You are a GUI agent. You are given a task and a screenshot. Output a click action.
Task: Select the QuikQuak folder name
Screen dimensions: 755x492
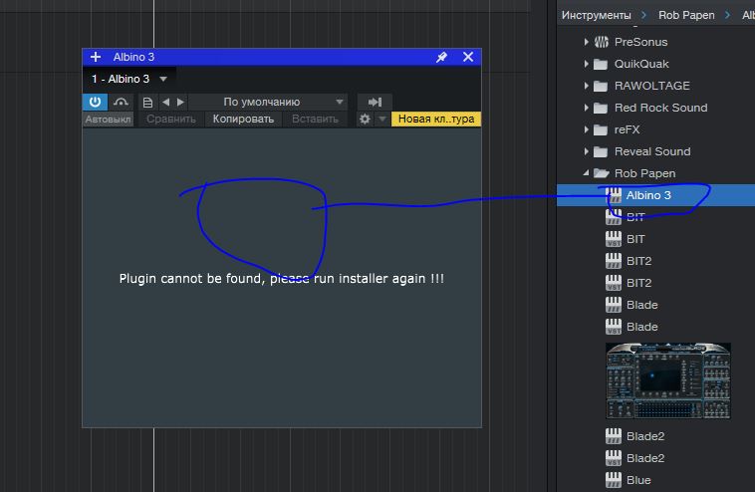(x=641, y=64)
